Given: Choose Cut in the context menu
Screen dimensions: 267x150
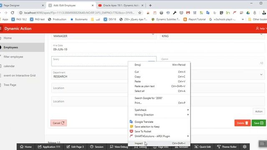Looking at the screenshot, I should (x=159, y=72).
